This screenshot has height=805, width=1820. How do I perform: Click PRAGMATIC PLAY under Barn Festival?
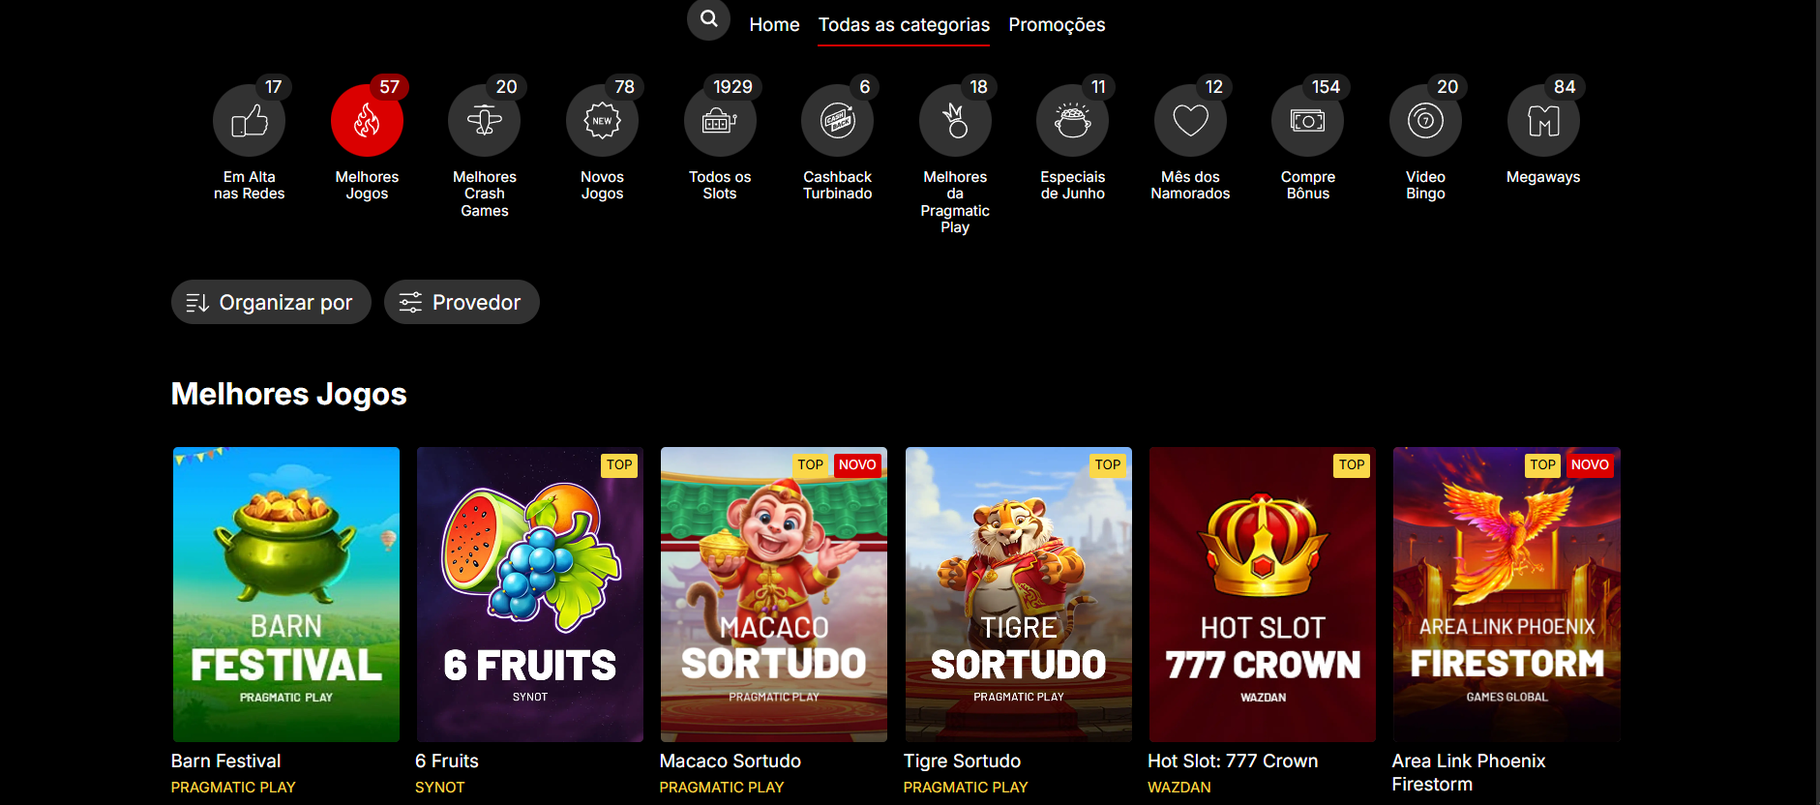click(x=233, y=788)
